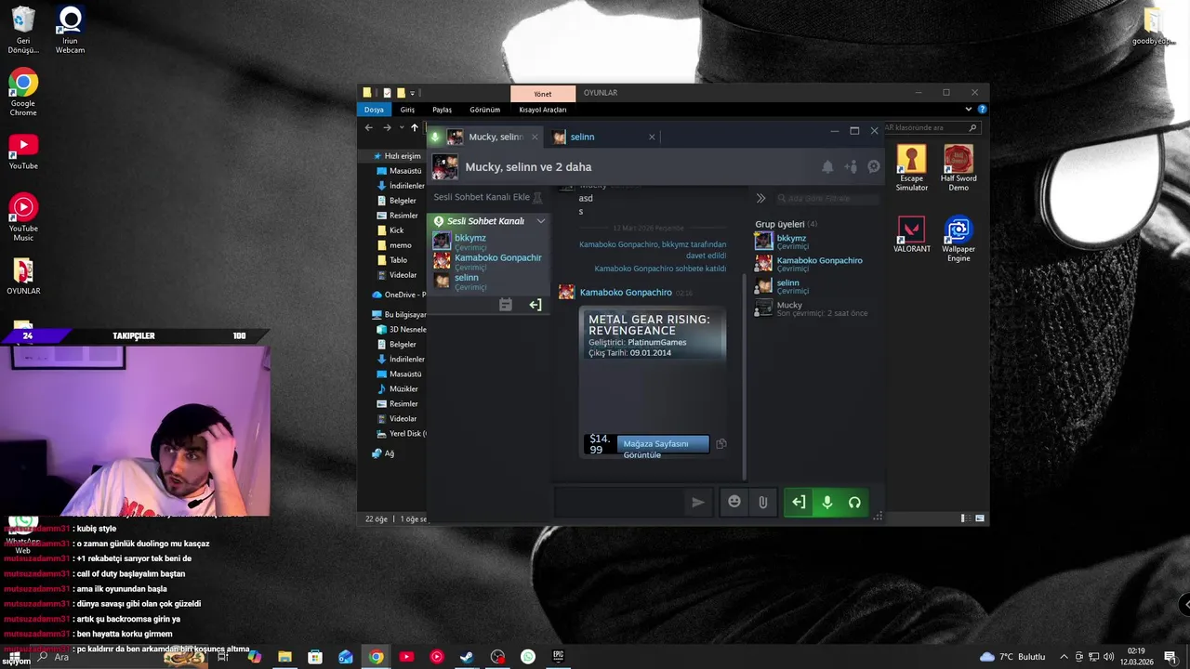Screen dimensions: 1190x669
Task: Click the emoji picker in chat box
Action: (x=734, y=502)
